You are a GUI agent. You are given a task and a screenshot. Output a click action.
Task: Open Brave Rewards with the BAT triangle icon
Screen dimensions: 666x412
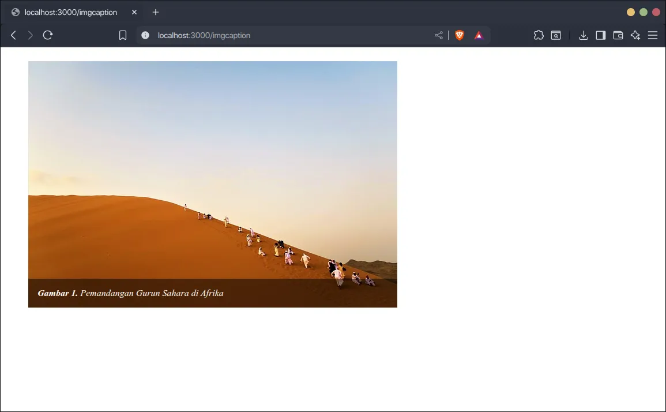[x=478, y=35]
